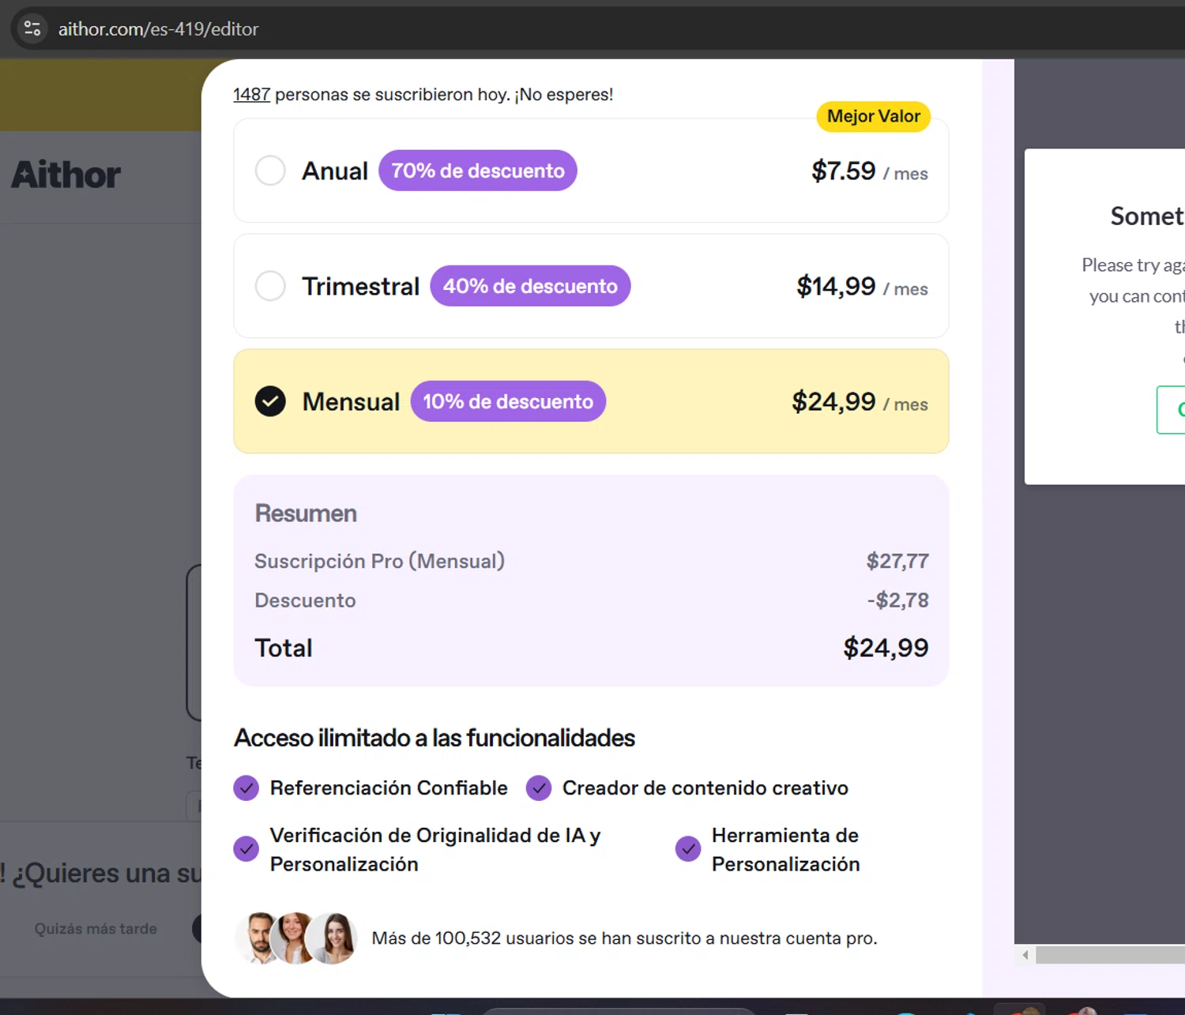The image size is (1185, 1015).
Task: Click Verificación de Originalidad de IA text
Action: 435,850
